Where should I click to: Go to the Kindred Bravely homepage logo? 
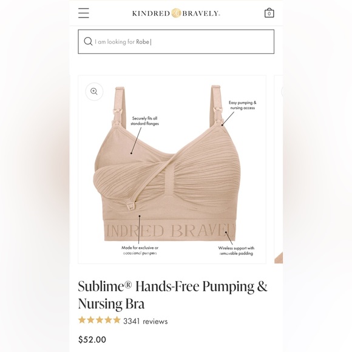(x=176, y=13)
